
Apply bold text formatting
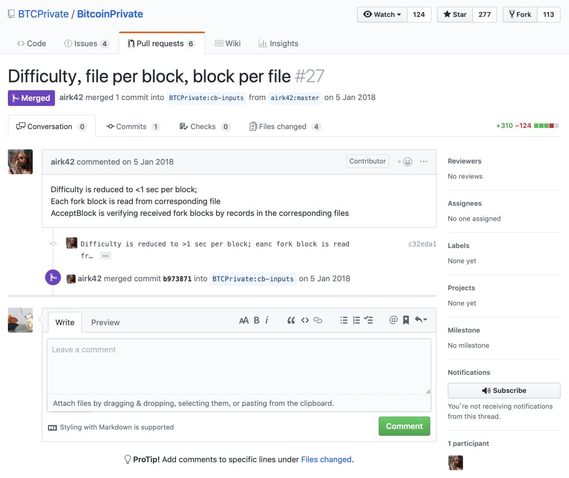[x=257, y=320]
